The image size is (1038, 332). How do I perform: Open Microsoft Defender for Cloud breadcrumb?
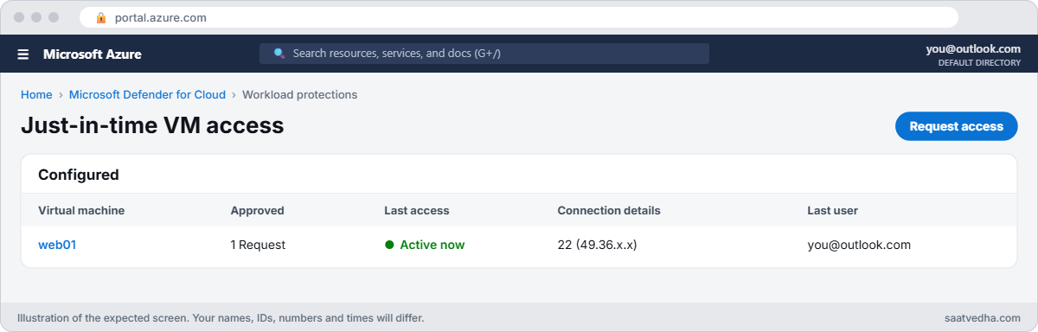[147, 95]
